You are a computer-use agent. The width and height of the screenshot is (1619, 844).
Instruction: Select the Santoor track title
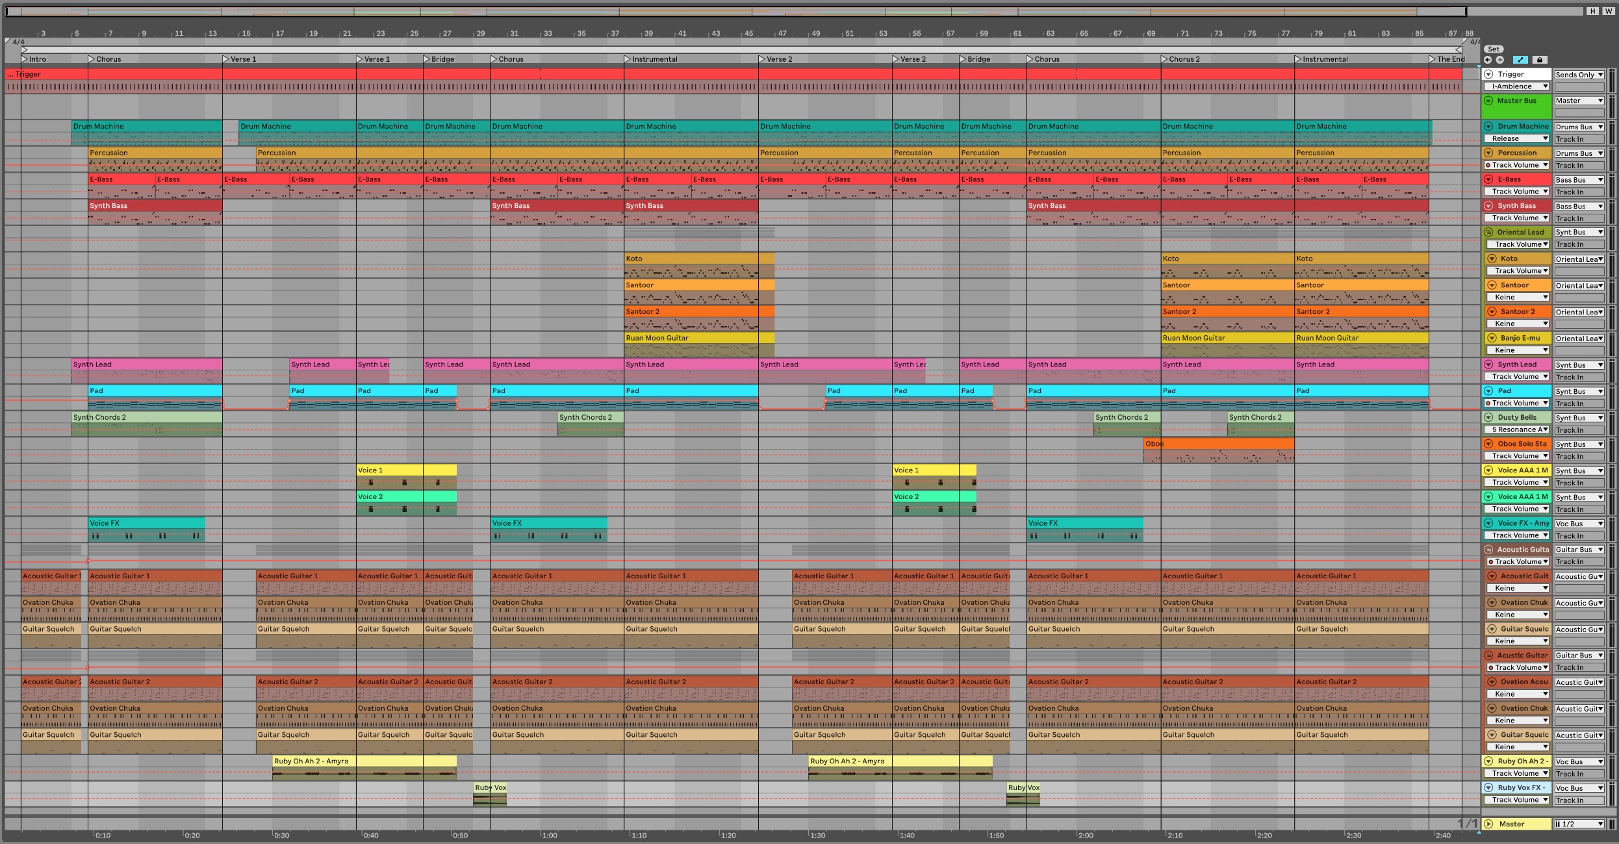click(1514, 285)
